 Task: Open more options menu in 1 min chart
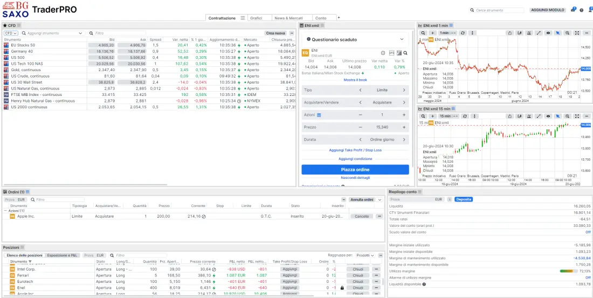[586, 33]
